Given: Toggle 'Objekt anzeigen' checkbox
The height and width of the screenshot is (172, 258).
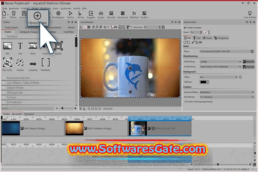Looking at the screenshot, I should point(185,28).
